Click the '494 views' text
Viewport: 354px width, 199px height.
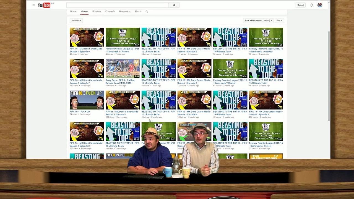(x=110, y=86)
